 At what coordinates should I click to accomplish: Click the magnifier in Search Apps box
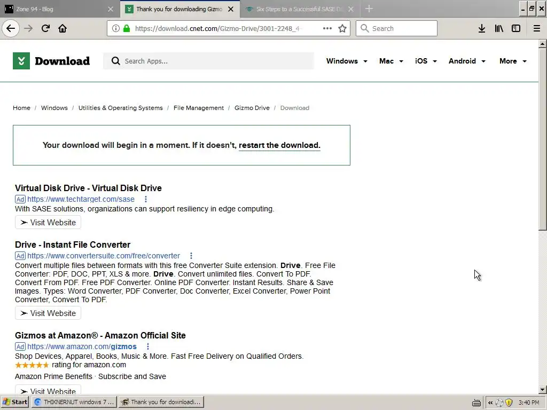click(x=116, y=61)
